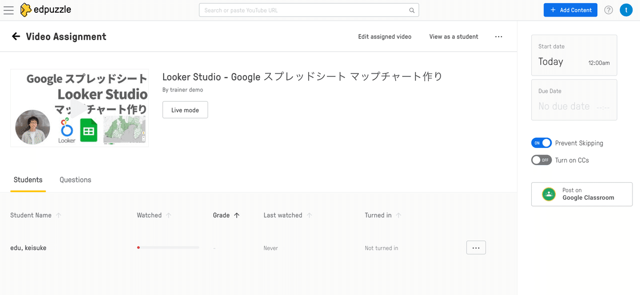Open the user profile avatar
The width and height of the screenshot is (640, 295).
626,10
